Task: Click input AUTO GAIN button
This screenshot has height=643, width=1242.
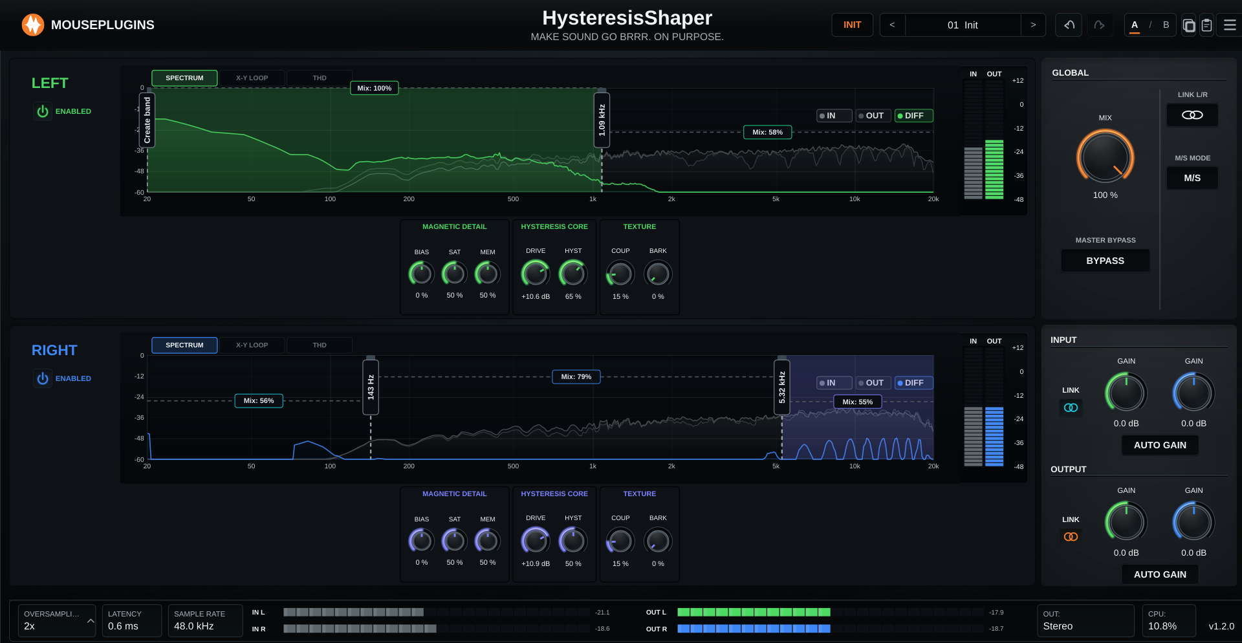Action: coord(1160,445)
